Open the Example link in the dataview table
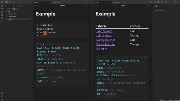 [x=102, y=49]
